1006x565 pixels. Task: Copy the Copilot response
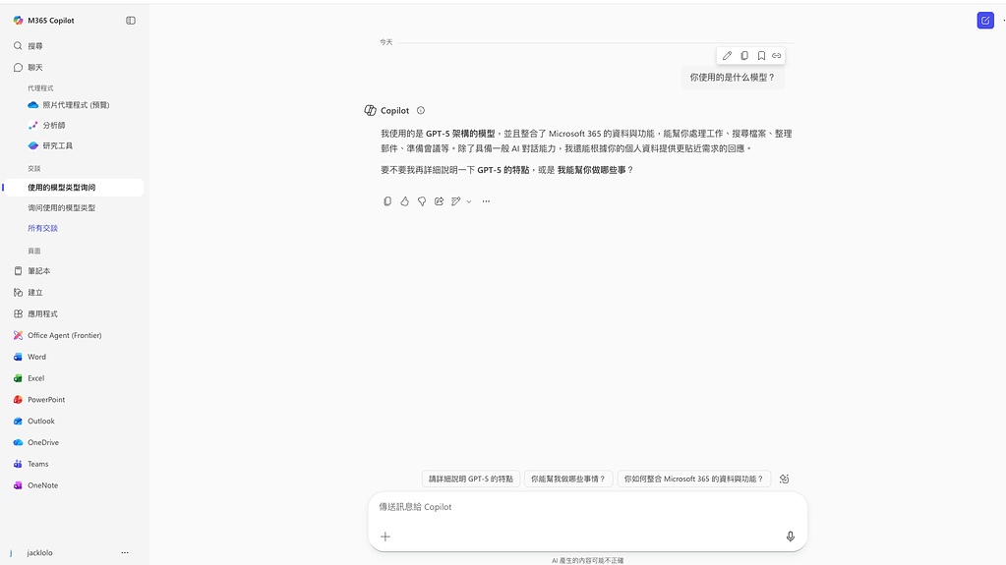(x=387, y=201)
